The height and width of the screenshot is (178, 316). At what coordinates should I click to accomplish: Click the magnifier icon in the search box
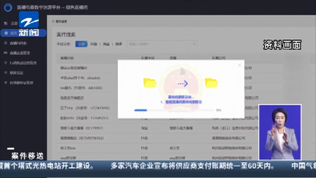(x=194, y=44)
